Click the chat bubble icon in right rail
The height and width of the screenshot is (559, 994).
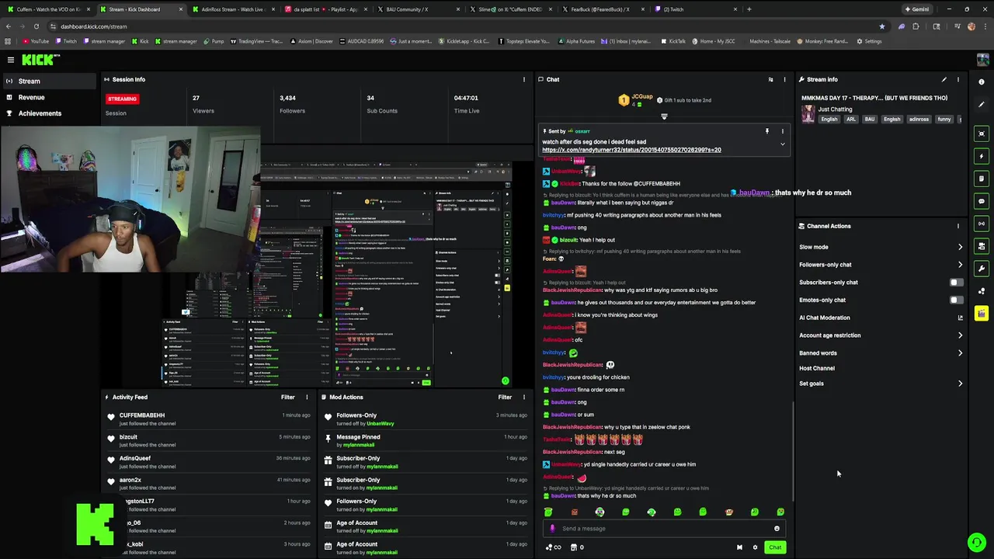(982, 201)
